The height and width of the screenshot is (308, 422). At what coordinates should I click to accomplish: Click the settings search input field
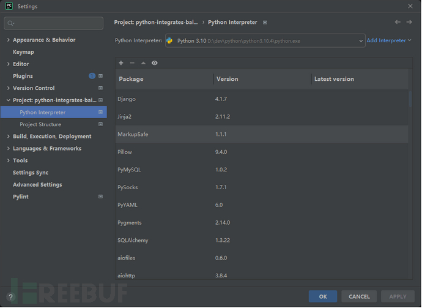pyautogui.click(x=54, y=23)
